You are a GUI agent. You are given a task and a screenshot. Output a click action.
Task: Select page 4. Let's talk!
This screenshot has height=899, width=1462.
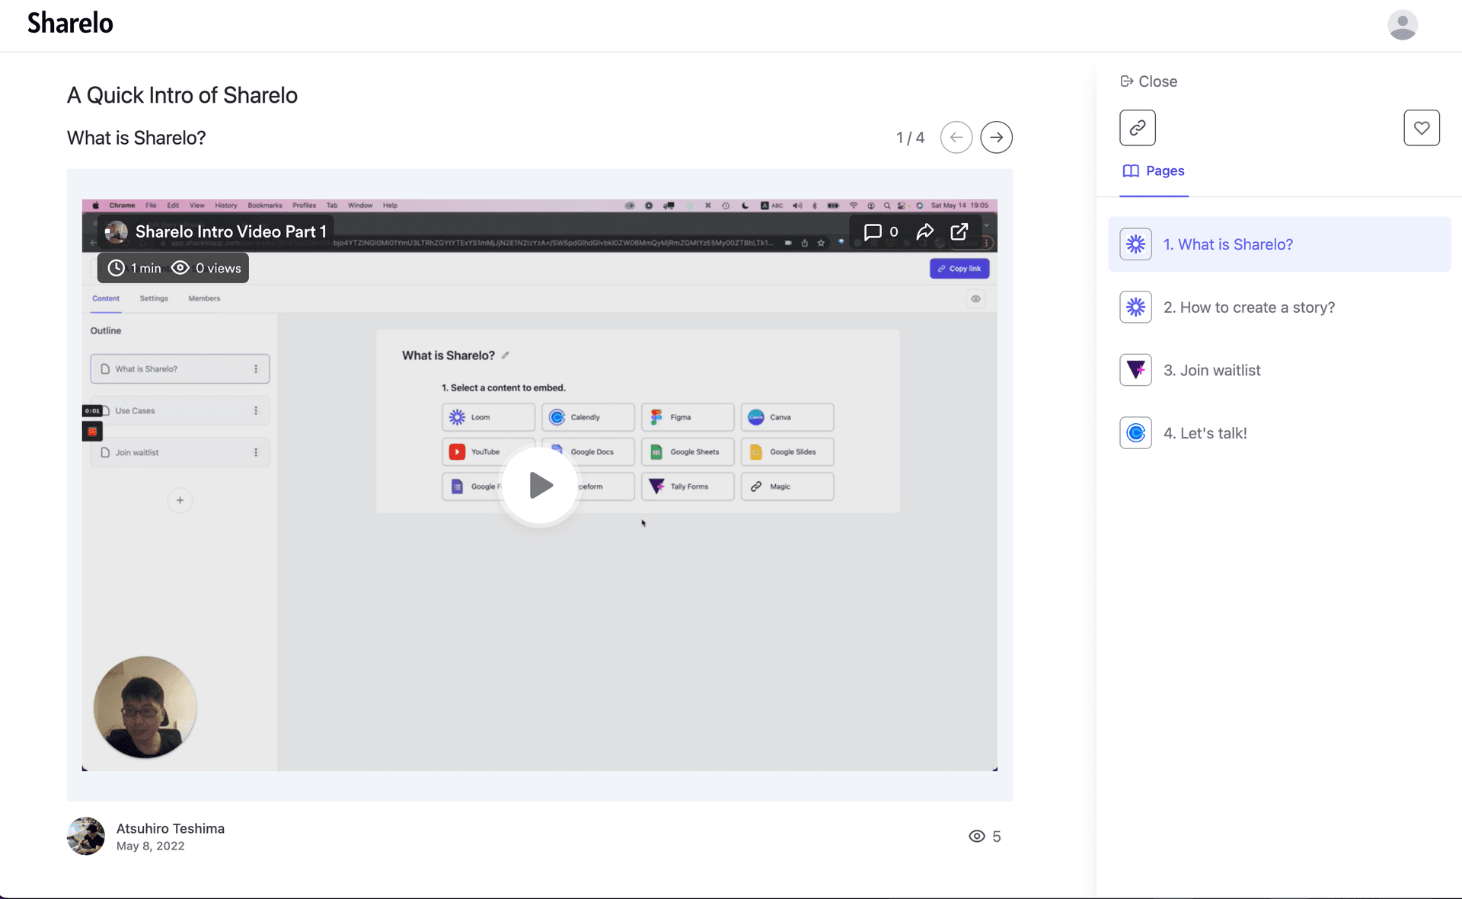click(1279, 433)
